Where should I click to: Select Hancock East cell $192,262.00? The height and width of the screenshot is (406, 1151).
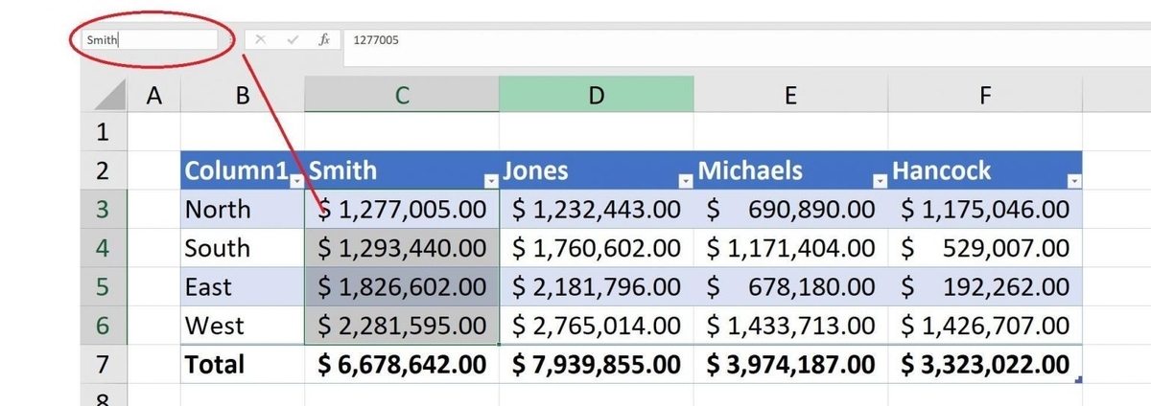coord(985,286)
